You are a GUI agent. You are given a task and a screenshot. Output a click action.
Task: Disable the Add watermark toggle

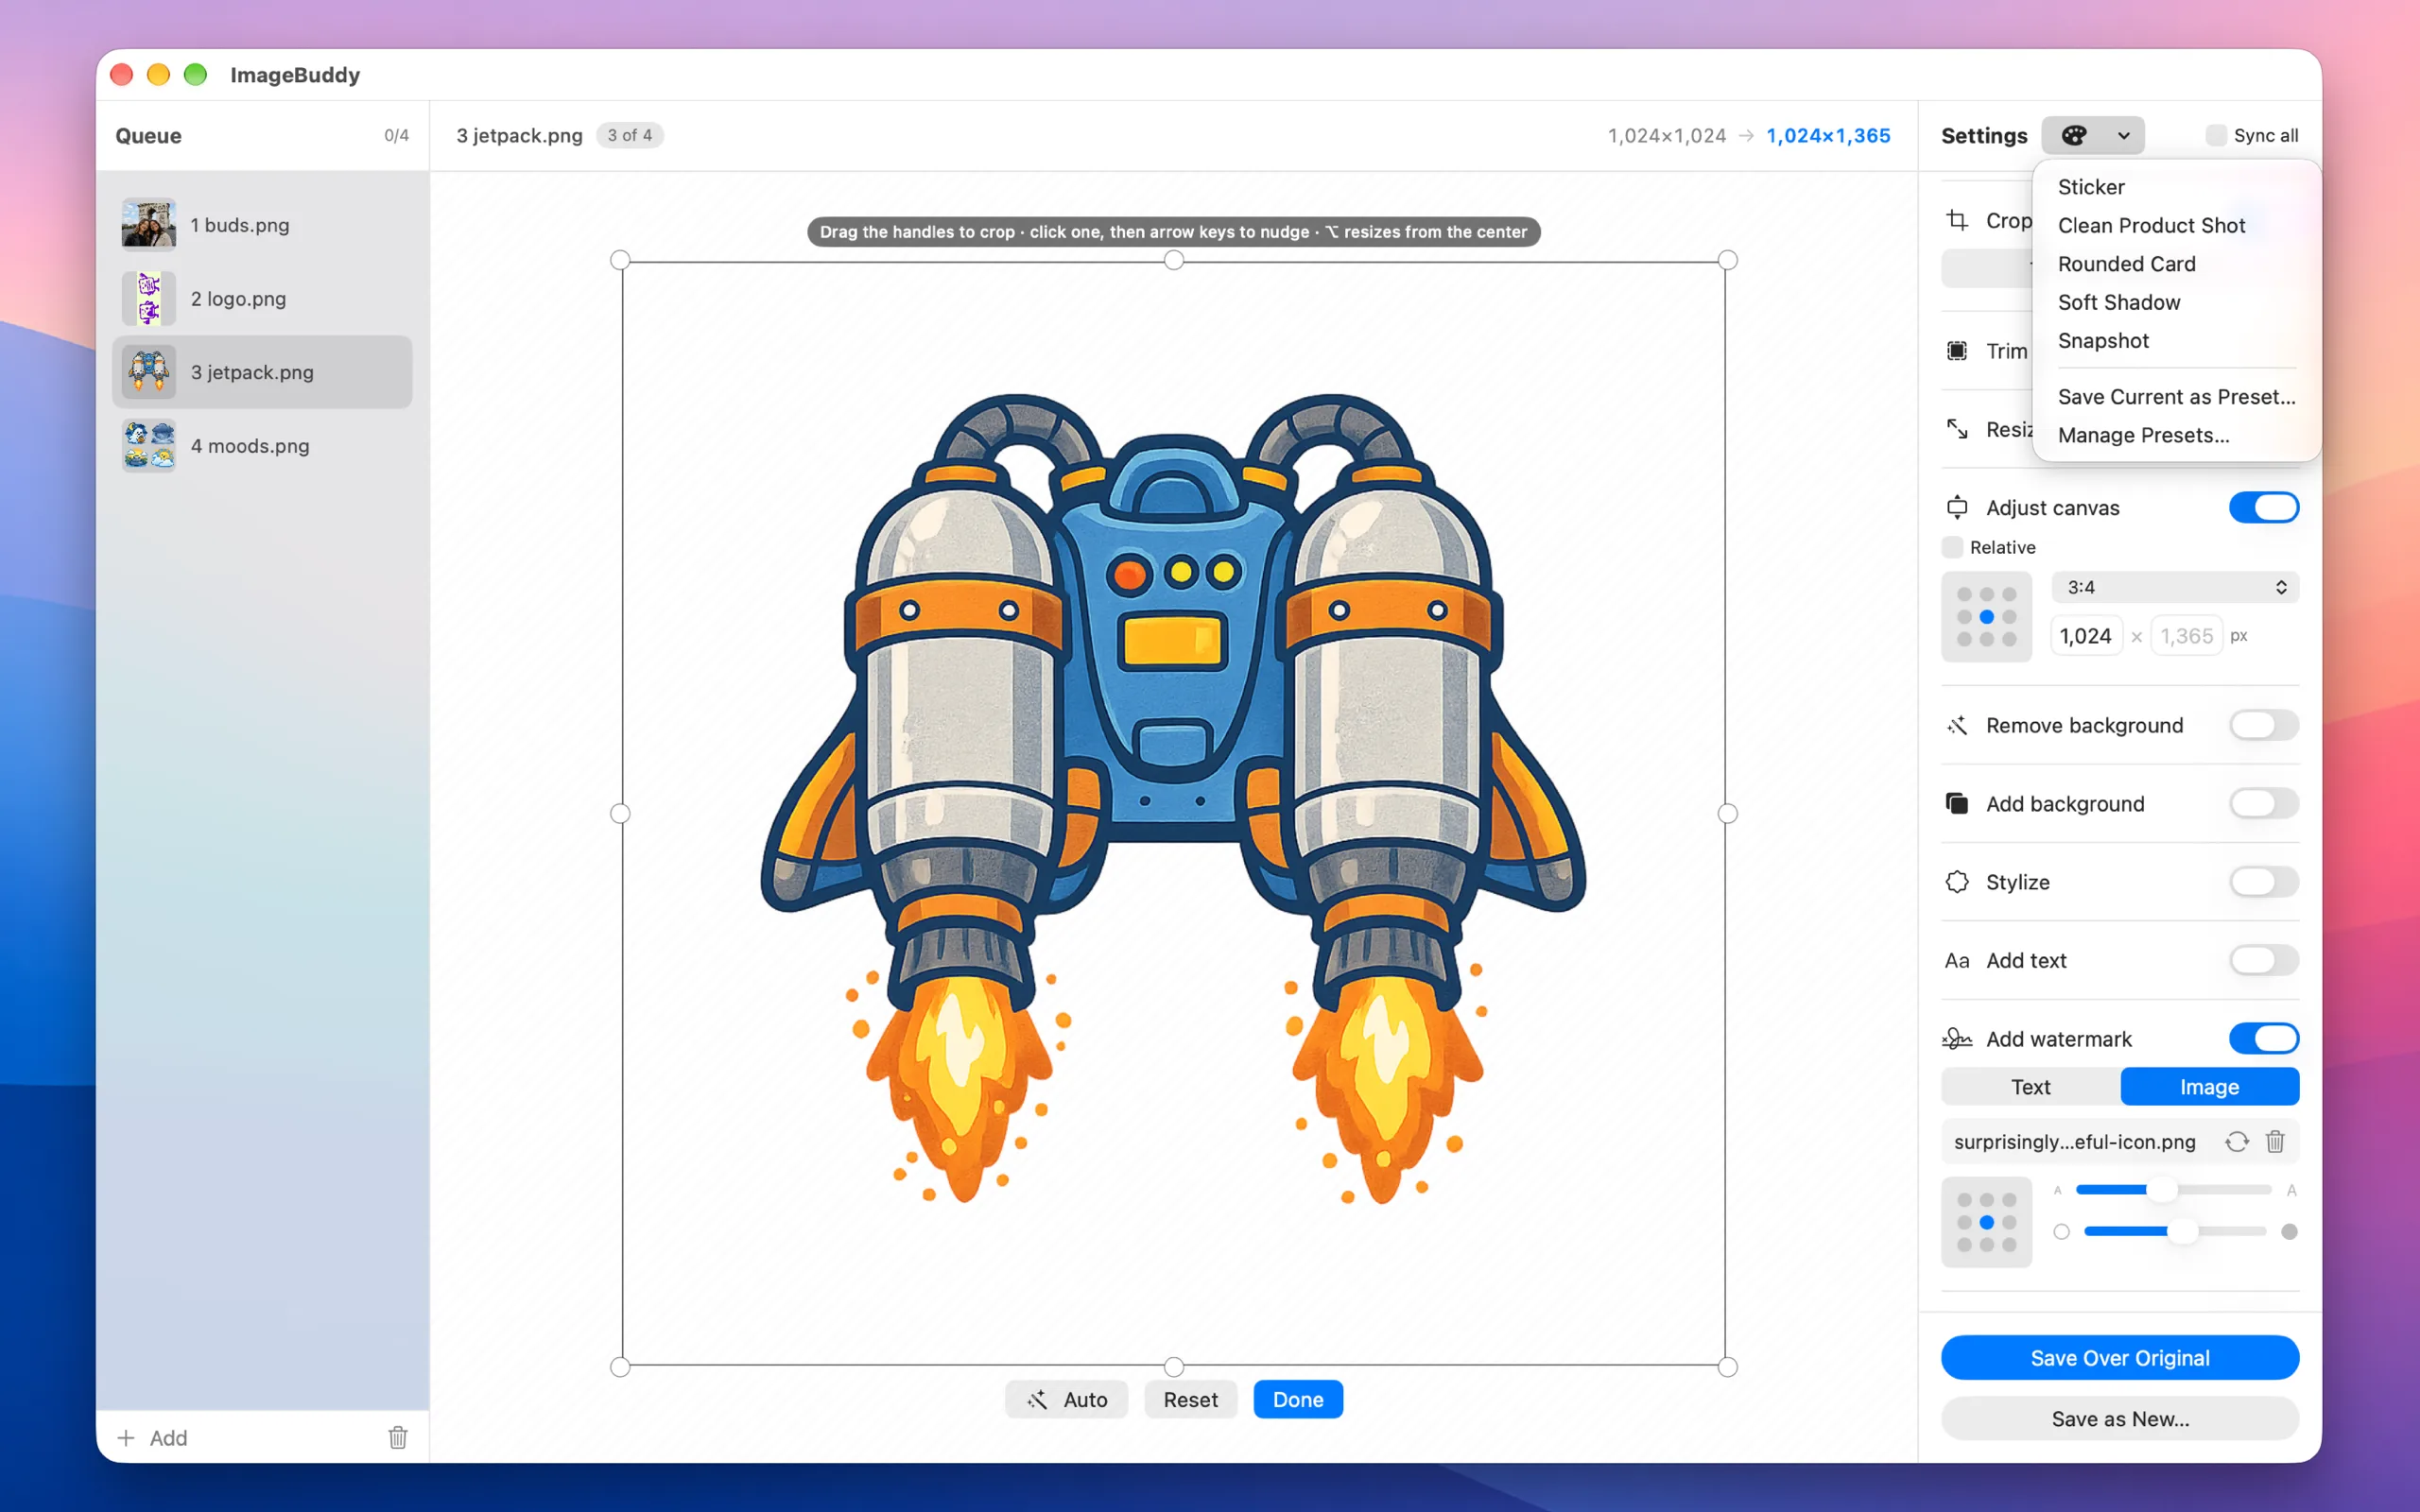point(2264,1039)
